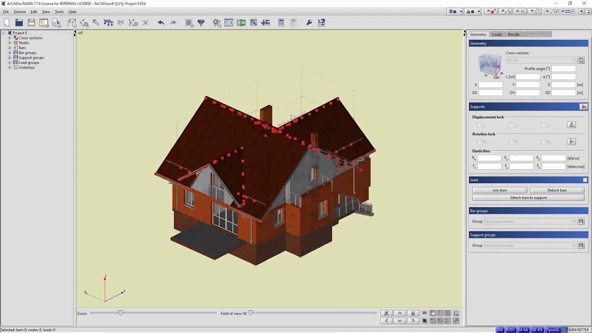Open bar groups manager icon
Screen dimensions: 592x333
[581, 222]
